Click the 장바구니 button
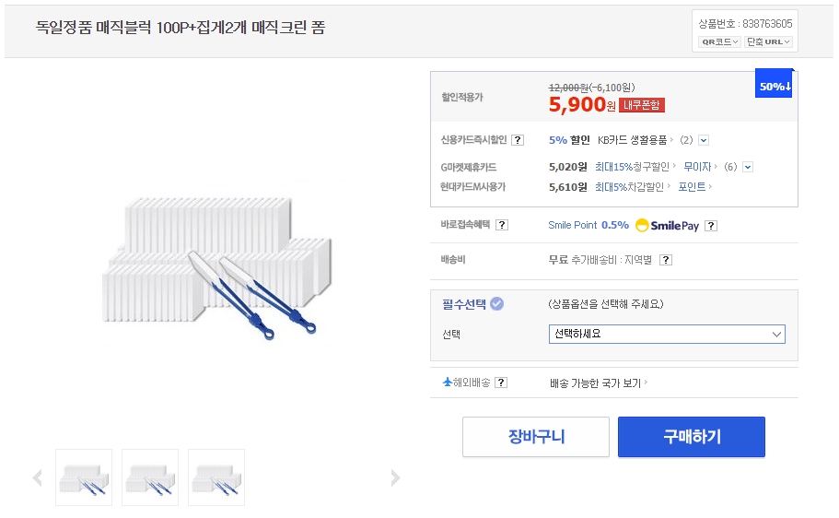Viewport: 839px width, 518px height. [535, 437]
